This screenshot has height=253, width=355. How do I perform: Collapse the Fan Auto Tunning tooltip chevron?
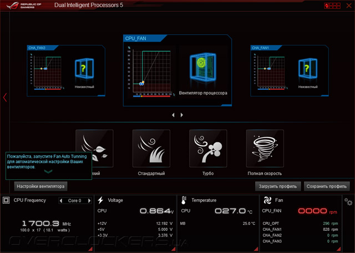coord(48,171)
